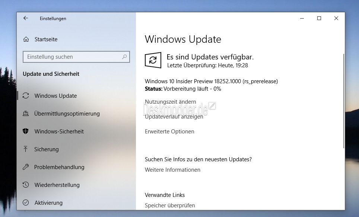Viewport: 359px width, 217px height.
Task: Click Nutzungszeit ändern link
Action: 170,102
